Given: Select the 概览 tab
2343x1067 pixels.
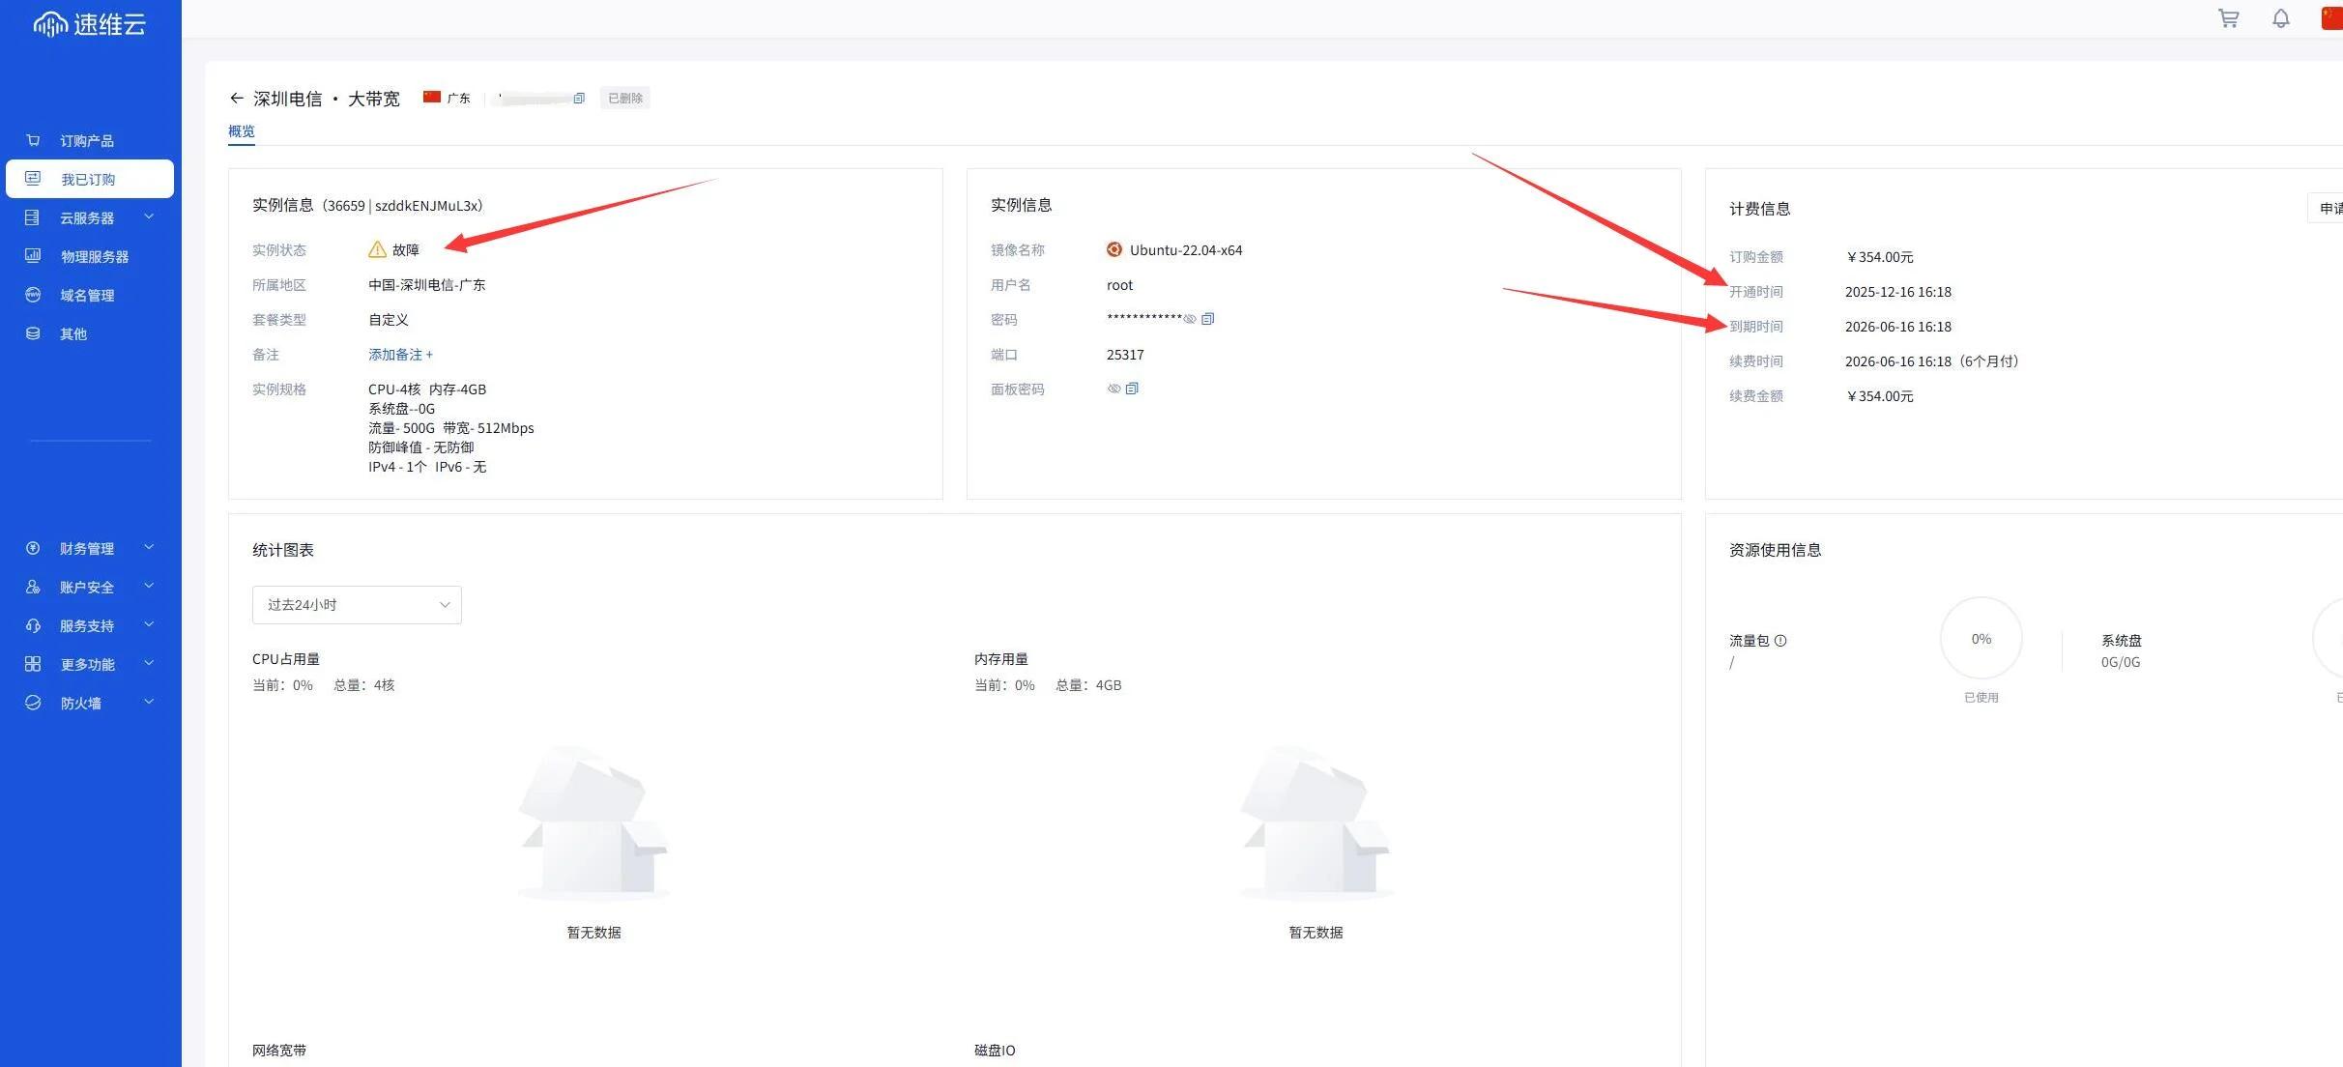Looking at the screenshot, I should pyautogui.click(x=242, y=131).
